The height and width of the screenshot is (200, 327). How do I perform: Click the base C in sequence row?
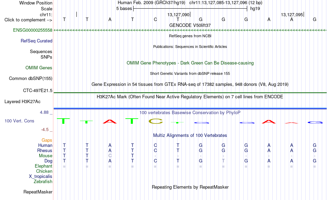point(155,20)
